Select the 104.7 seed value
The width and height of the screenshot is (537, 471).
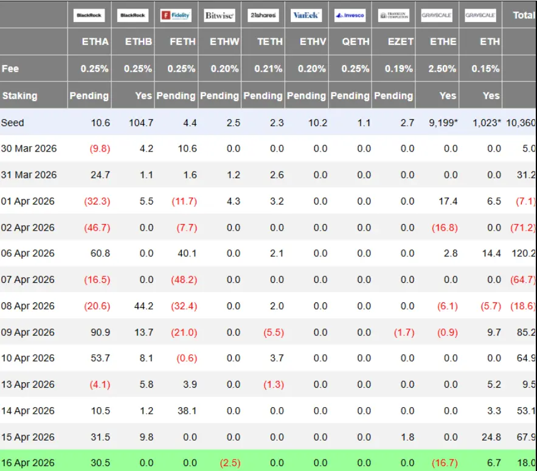(140, 123)
